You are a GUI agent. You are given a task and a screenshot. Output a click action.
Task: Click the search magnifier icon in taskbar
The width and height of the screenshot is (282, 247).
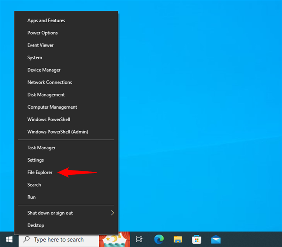pos(27,239)
